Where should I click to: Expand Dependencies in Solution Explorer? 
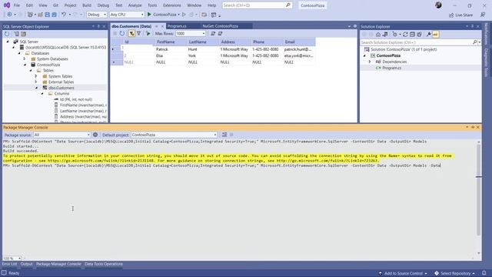(370, 62)
